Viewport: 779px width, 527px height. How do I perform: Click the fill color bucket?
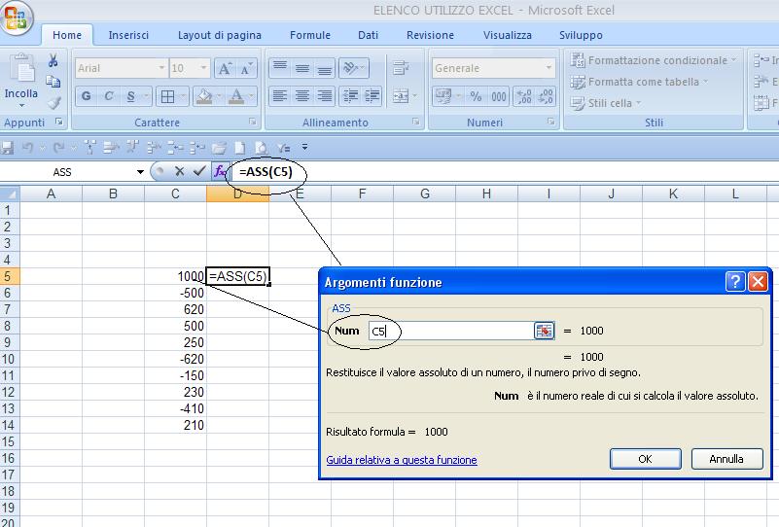(x=203, y=96)
